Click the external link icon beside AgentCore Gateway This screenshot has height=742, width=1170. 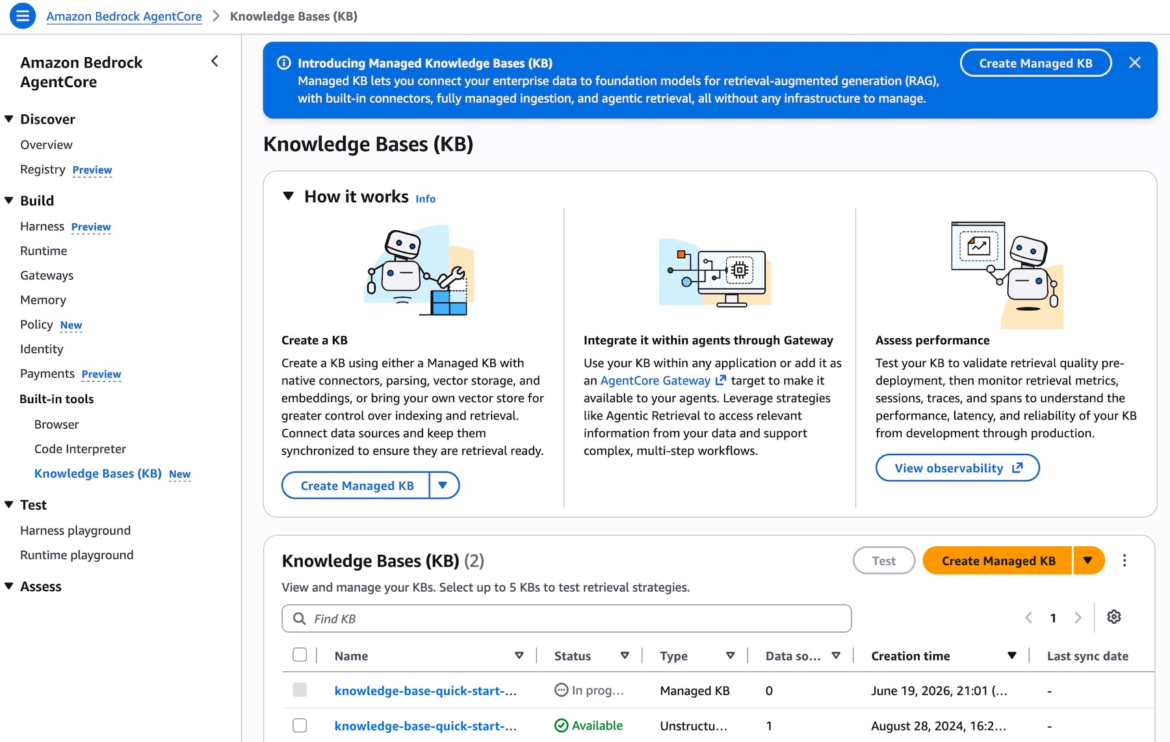point(720,380)
